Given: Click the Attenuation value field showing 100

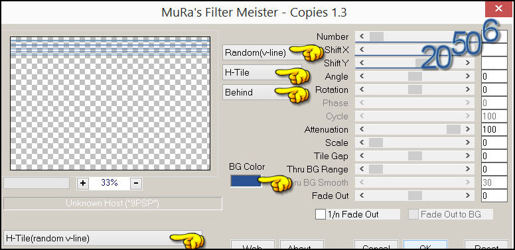Looking at the screenshot, I should coord(494,129).
